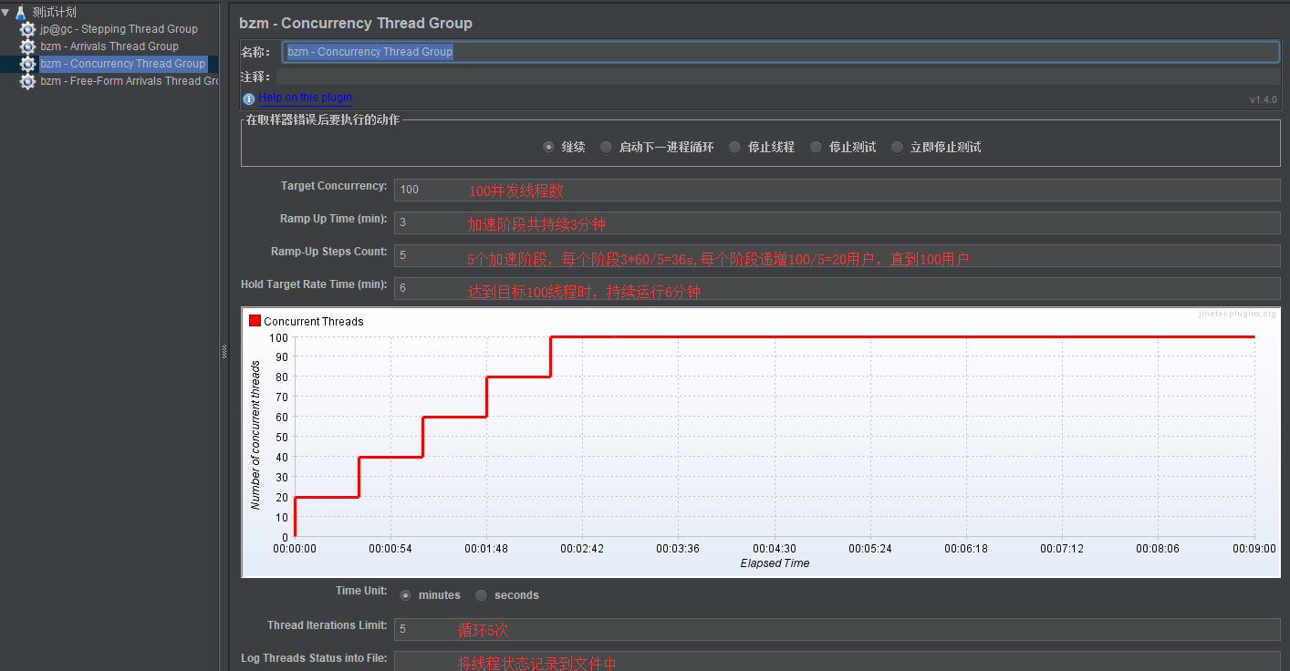Click the panel title bzm - Concurrency Thread Group

click(x=356, y=23)
